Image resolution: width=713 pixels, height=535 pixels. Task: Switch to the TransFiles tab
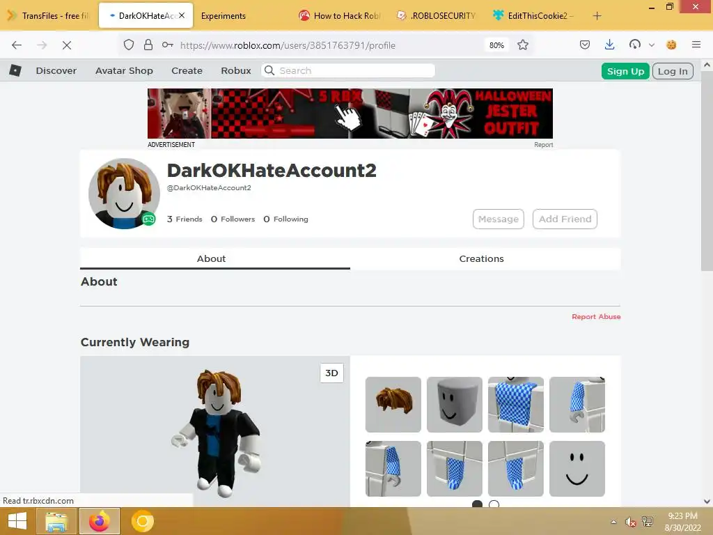(x=49, y=16)
